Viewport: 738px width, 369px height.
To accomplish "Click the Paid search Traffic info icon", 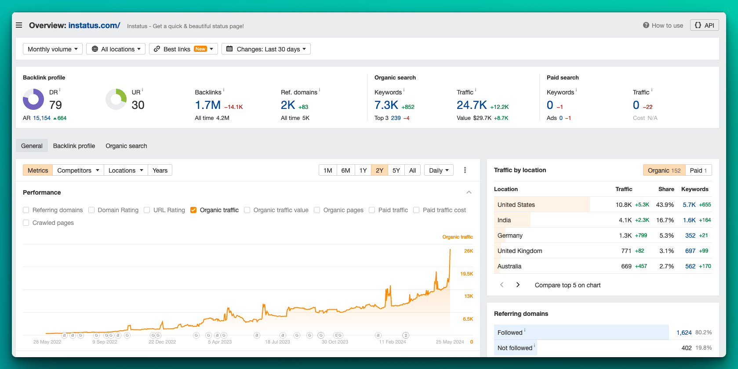I will [x=652, y=90].
